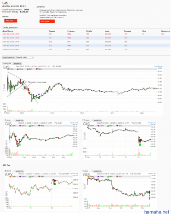
Task: Click 'закрепить' button above the SPY chart
Action: [x=19, y=171]
